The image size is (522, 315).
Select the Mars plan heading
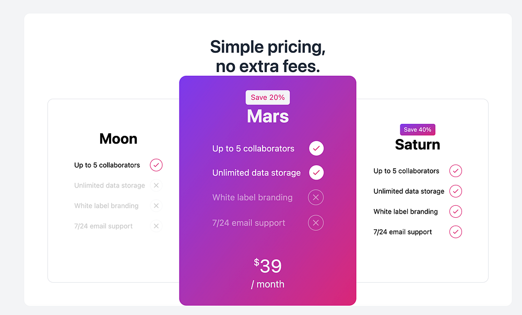268,116
